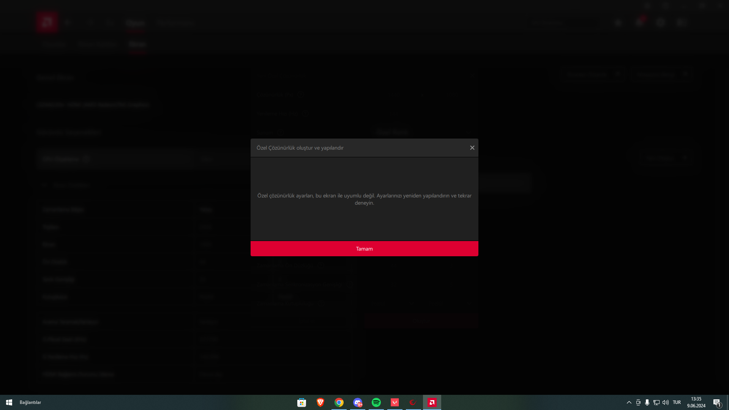Launch Brave browser from the taskbar
The image size is (729, 410).
click(x=320, y=402)
